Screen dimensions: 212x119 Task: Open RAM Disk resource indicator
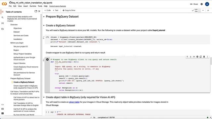(x=198, y=10)
